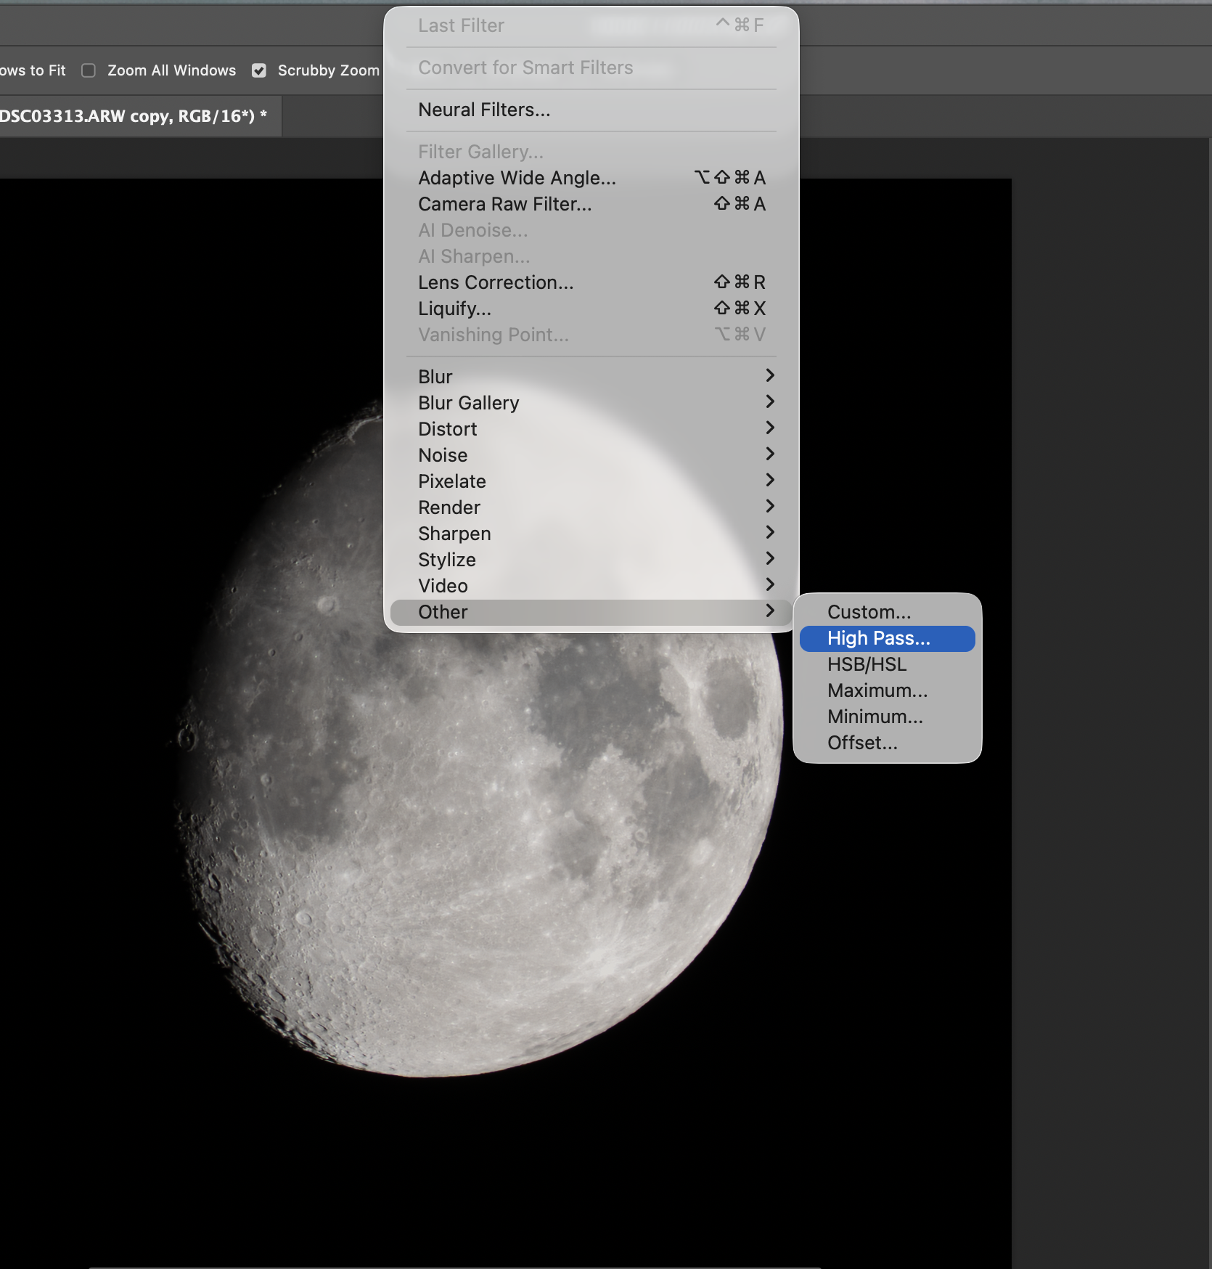This screenshot has height=1269, width=1212.
Task: Choose the Maximum filter
Action: [877, 690]
